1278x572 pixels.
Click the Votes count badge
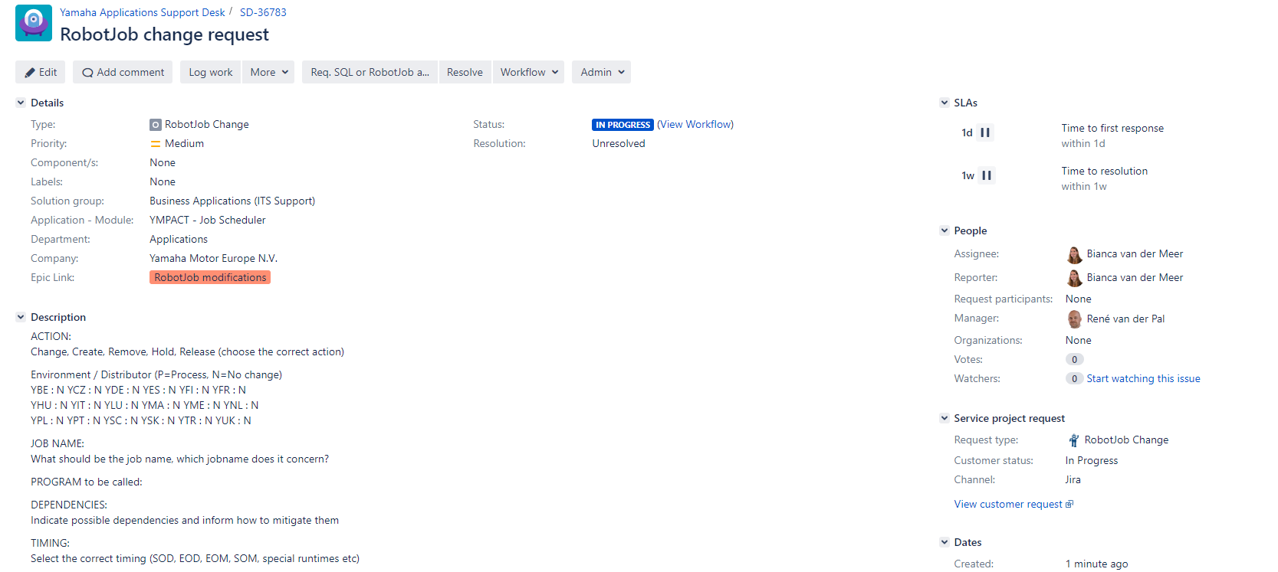(x=1074, y=359)
